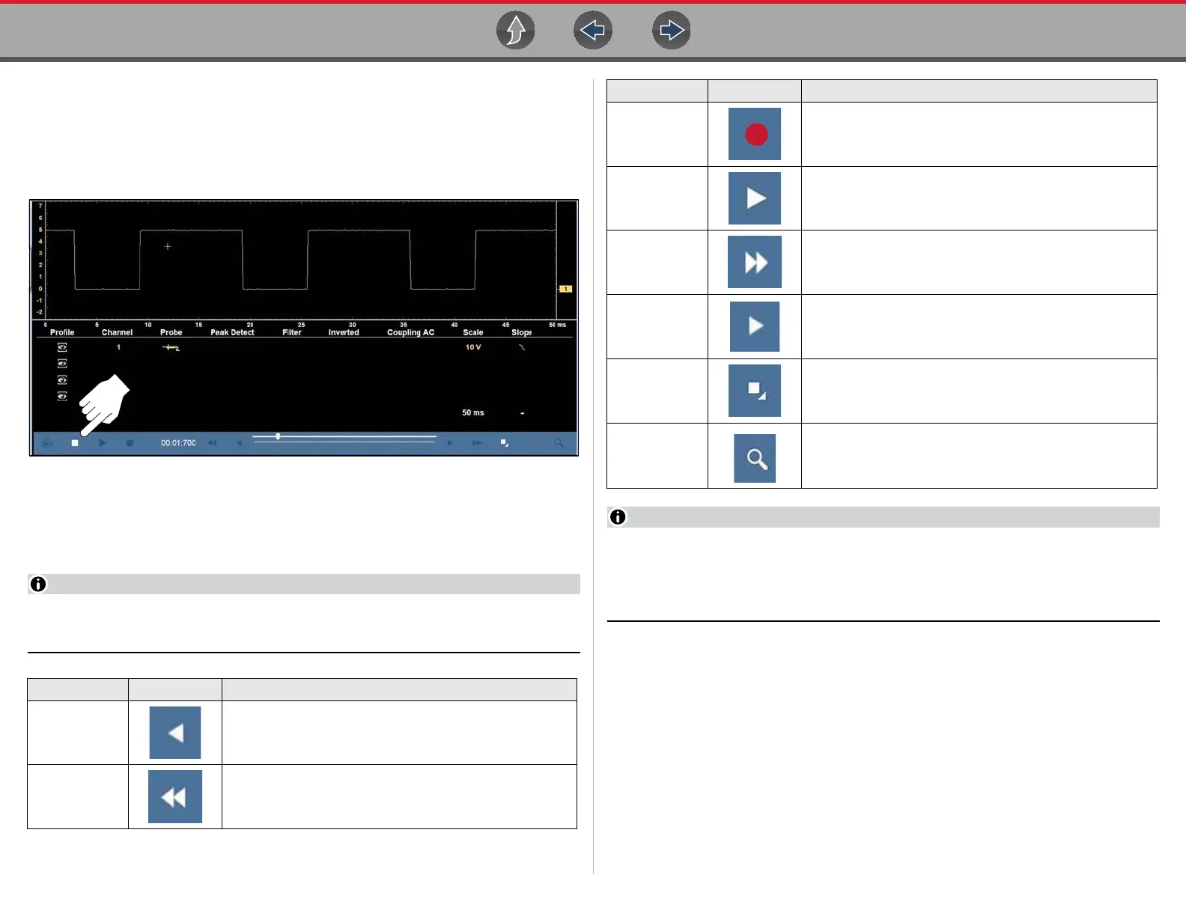
Task: Go to the next page with right arrow
Action: pos(672,31)
